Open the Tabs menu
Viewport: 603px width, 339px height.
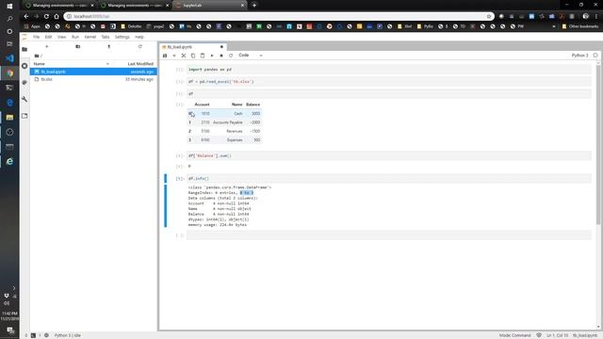pyautogui.click(x=106, y=37)
